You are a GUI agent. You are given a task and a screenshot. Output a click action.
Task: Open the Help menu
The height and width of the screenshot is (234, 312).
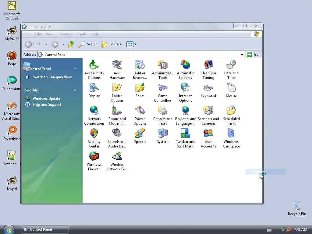tap(95, 34)
